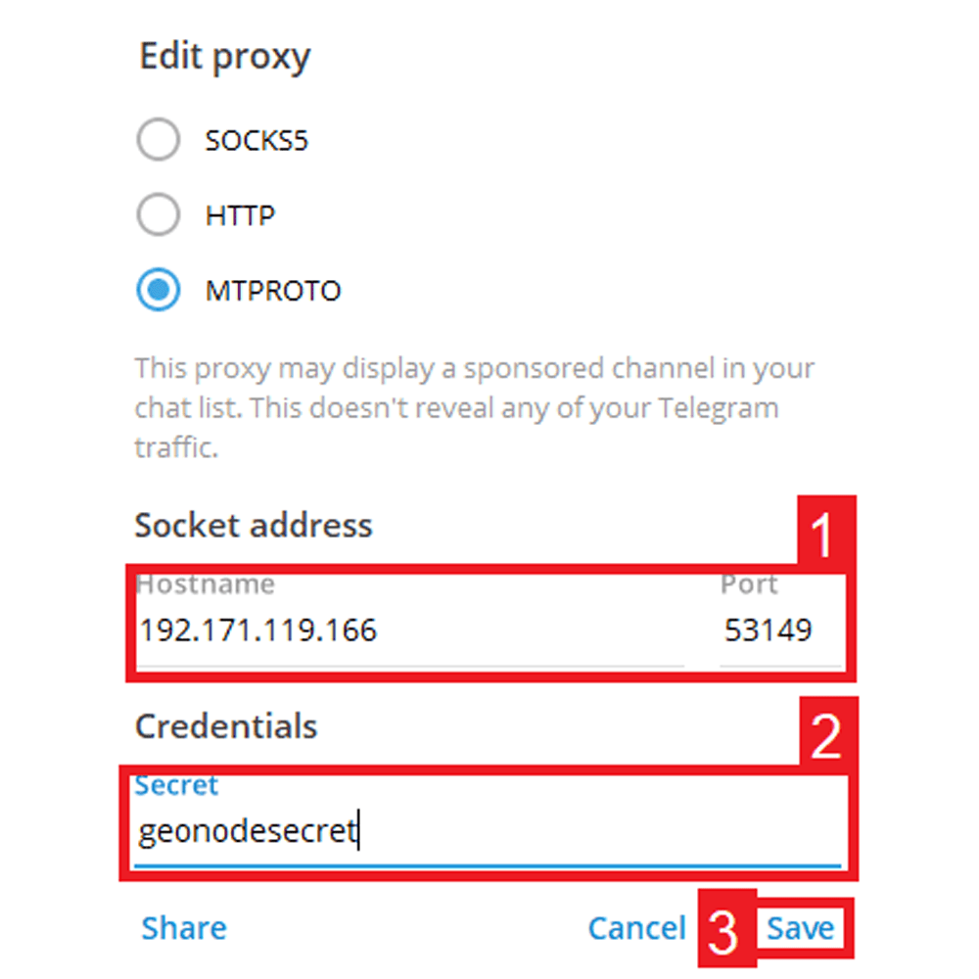The image size is (979, 979).
Task: Click the Edit proxy title
Action: (x=224, y=57)
